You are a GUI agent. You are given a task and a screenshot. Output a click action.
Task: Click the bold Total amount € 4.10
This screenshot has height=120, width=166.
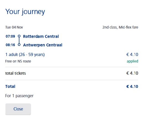(132, 86)
